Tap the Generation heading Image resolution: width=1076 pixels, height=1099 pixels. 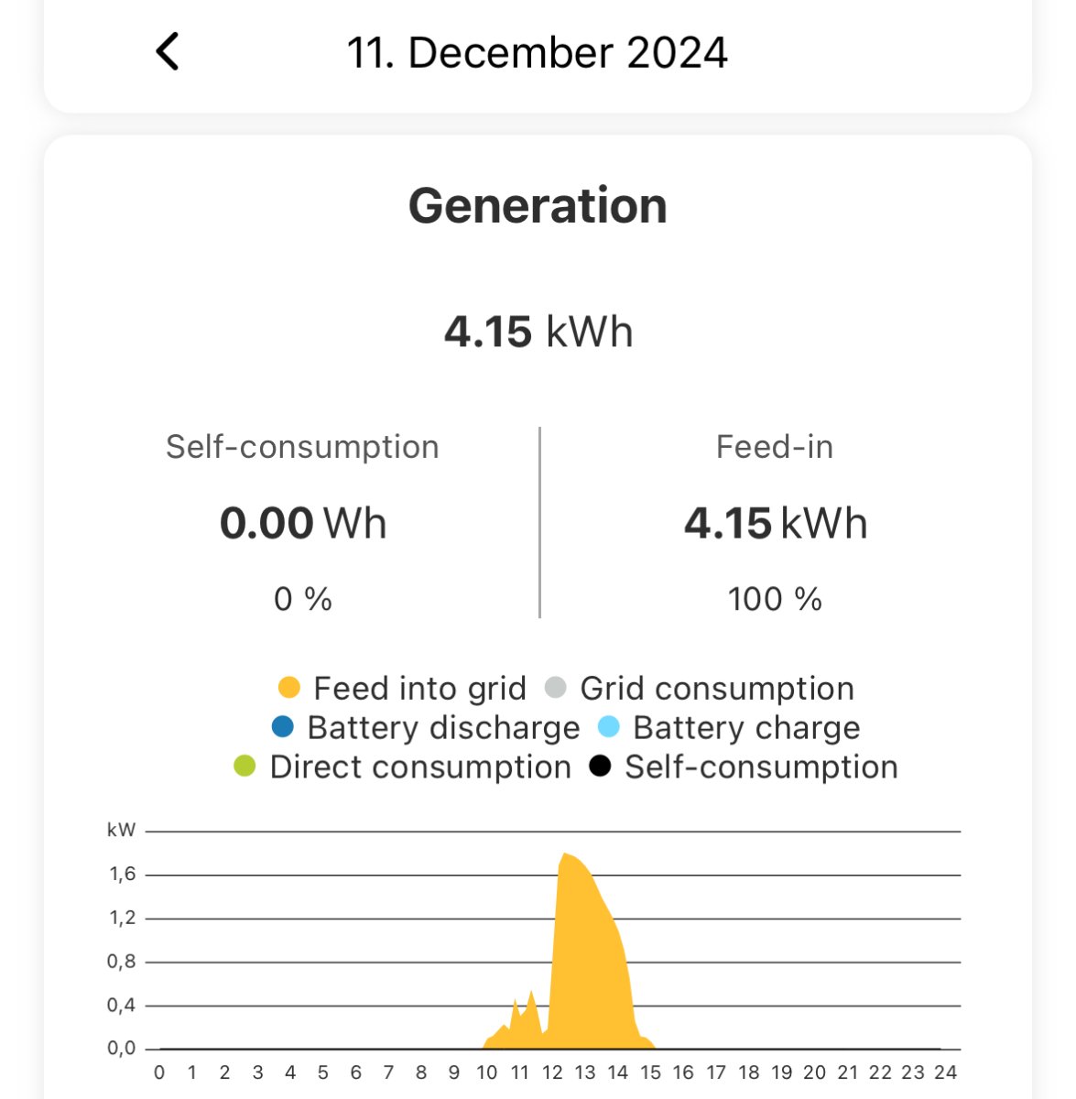[x=538, y=205]
